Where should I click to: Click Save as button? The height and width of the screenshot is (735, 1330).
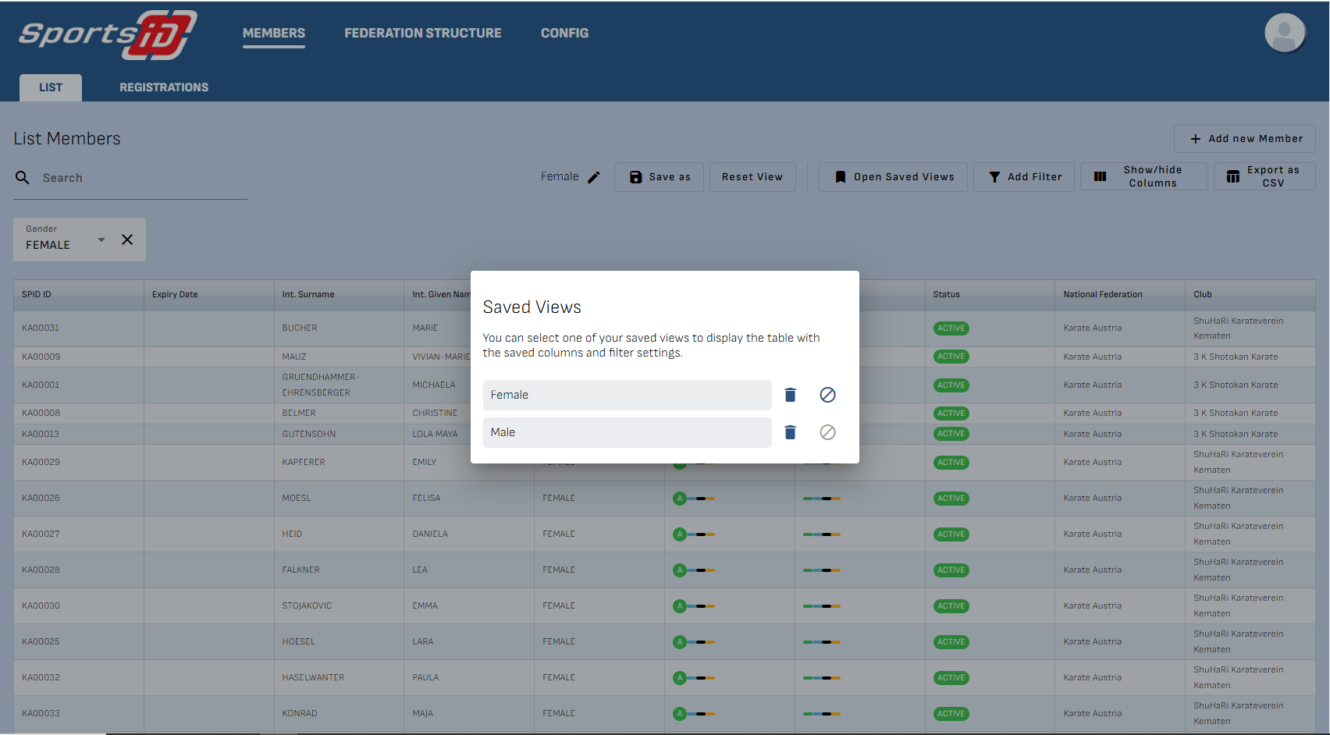tap(659, 177)
